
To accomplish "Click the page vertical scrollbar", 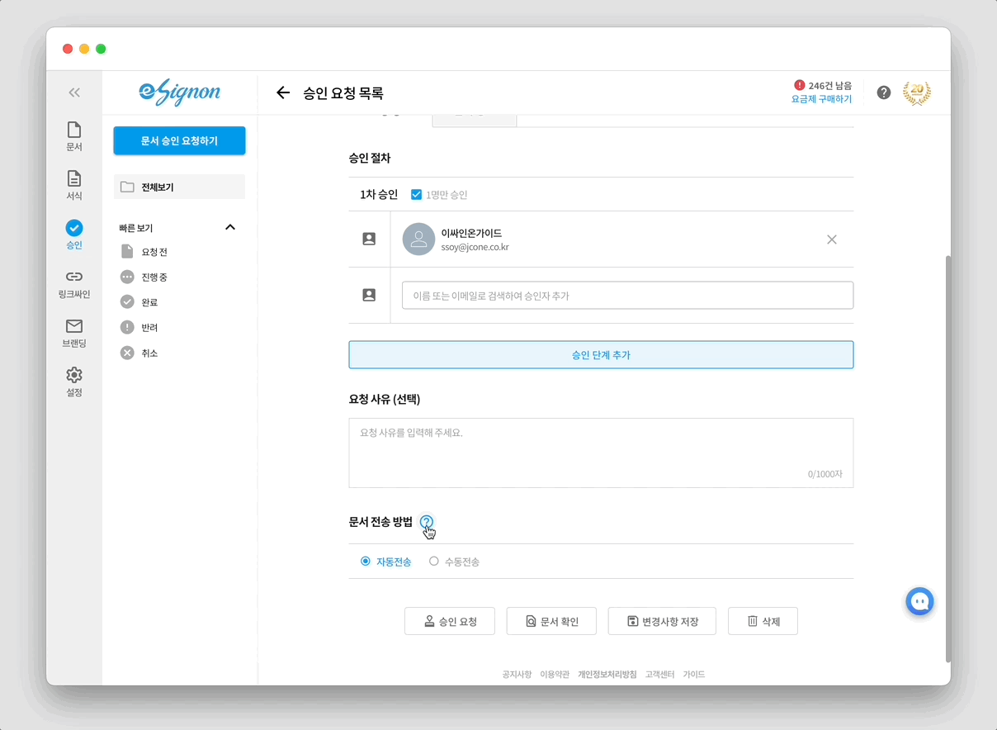I will [947, 458].
